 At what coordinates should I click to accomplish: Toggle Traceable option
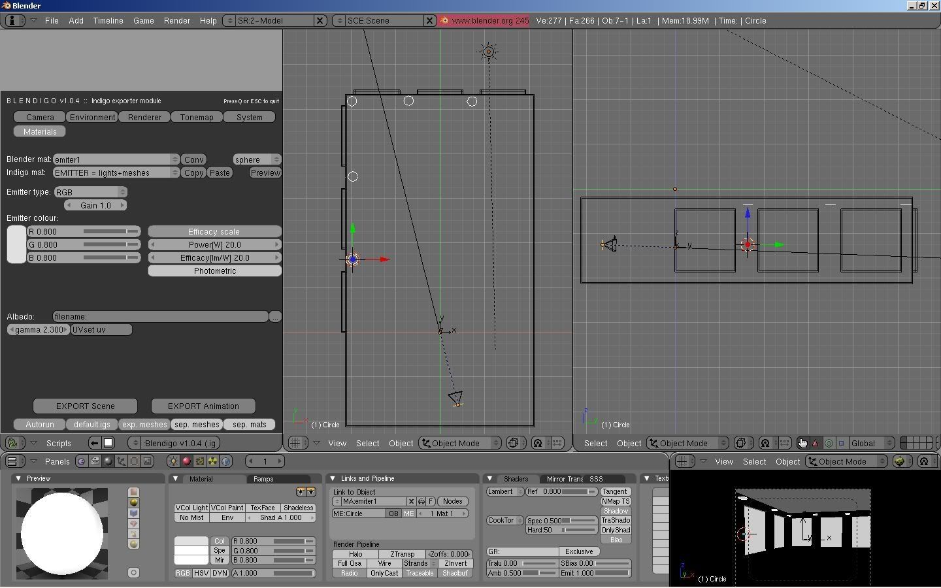[420, 573]
